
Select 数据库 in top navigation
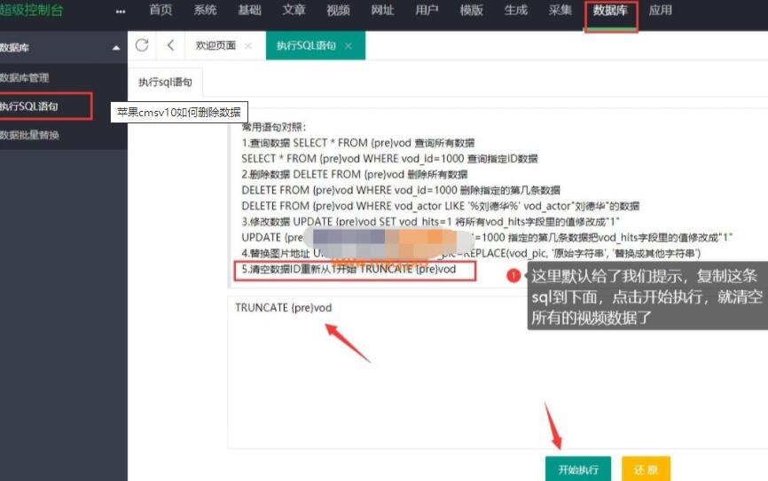point(610,10)
